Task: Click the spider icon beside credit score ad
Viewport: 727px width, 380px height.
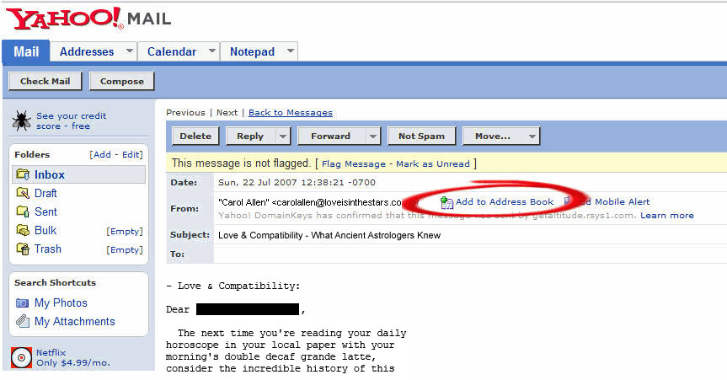Action: coord(21,120)
